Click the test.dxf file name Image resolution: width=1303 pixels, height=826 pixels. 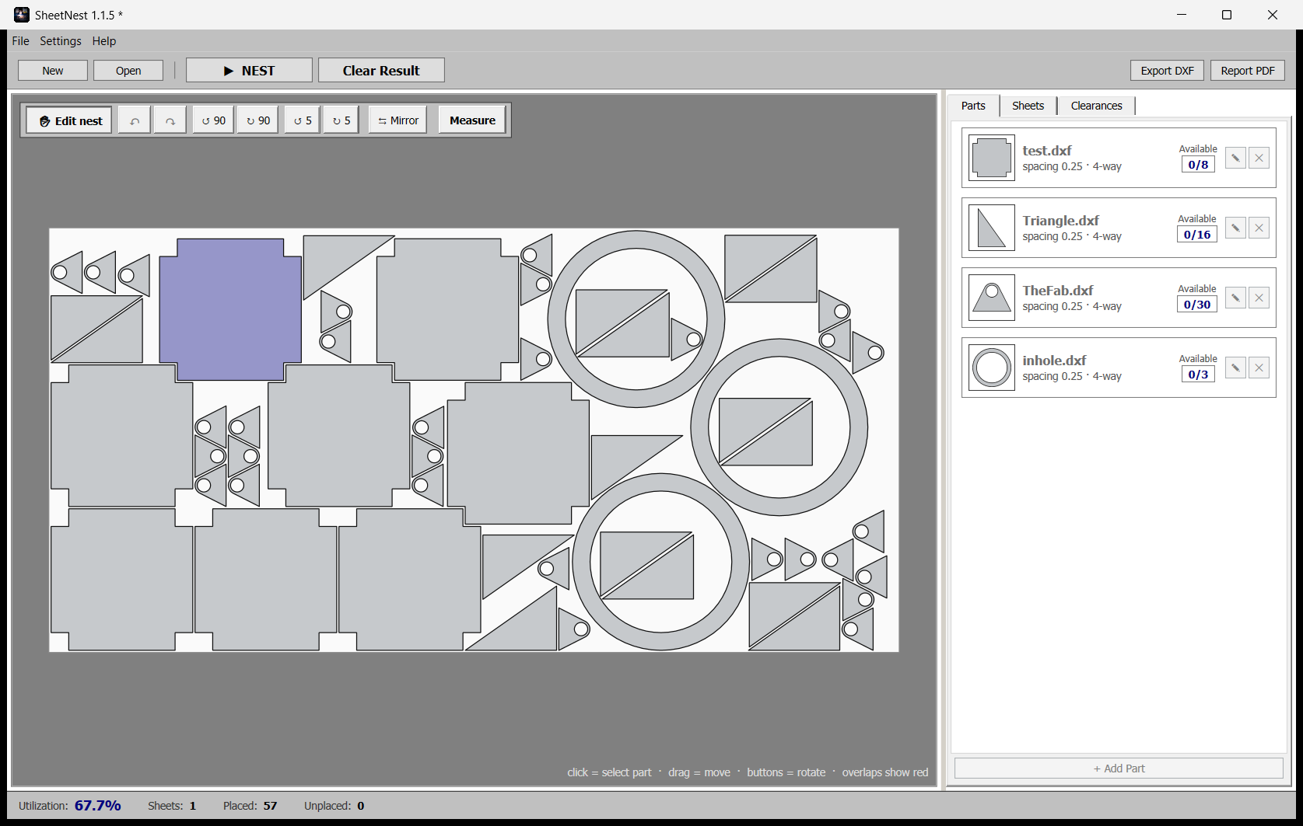1046,151
